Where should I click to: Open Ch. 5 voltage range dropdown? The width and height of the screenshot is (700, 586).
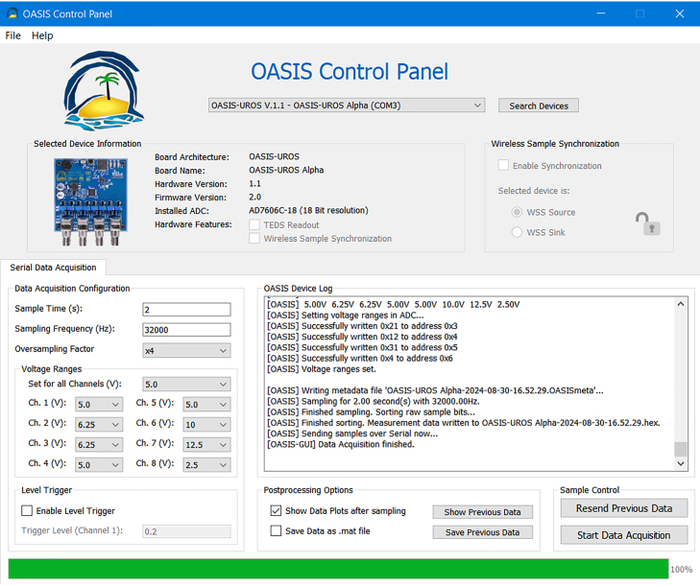206,405
